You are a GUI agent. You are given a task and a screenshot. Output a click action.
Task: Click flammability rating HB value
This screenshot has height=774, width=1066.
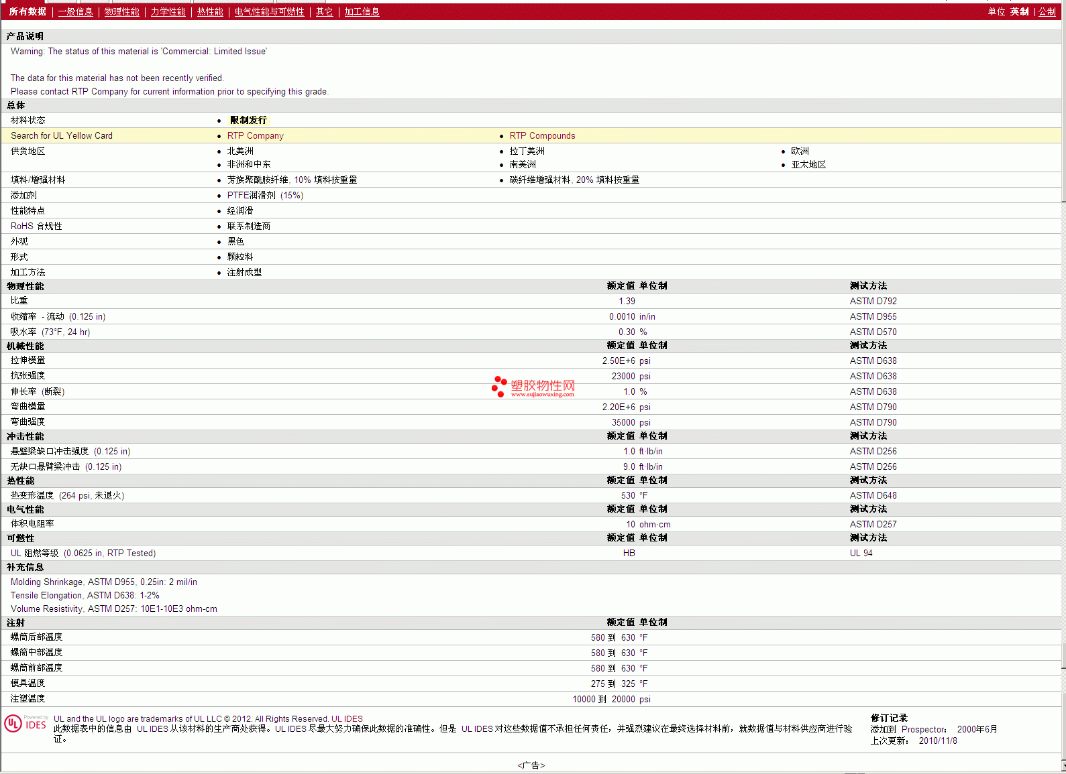point(629,554)
